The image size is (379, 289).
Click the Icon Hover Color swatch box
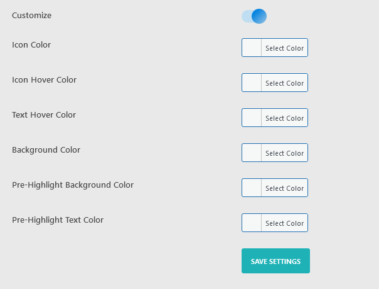[252, 83]
